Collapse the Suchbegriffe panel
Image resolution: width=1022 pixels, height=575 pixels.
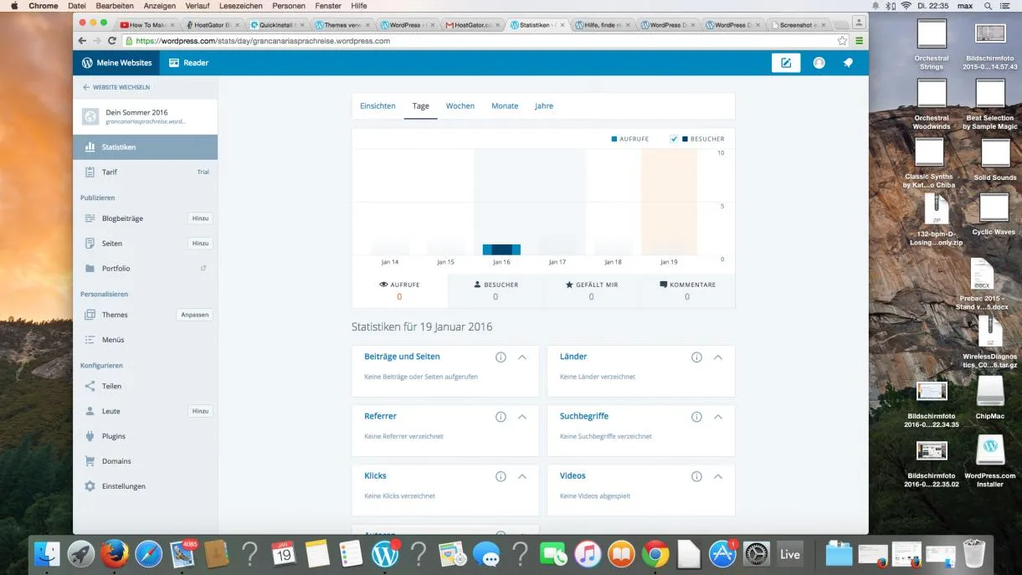[718, 417]
